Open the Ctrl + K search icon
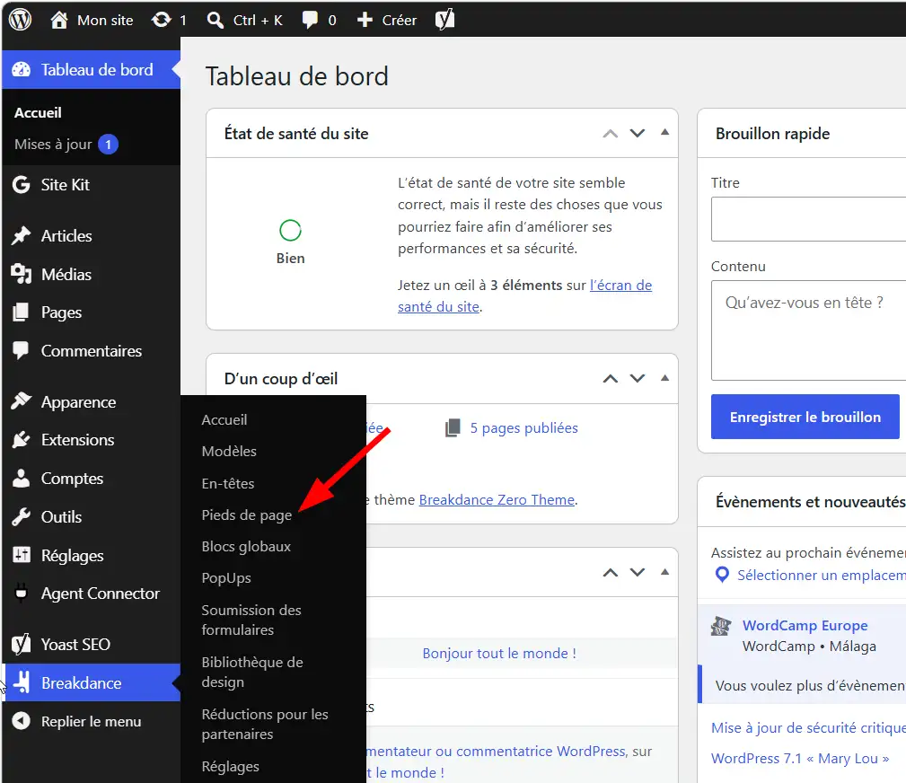 [215, 21]
